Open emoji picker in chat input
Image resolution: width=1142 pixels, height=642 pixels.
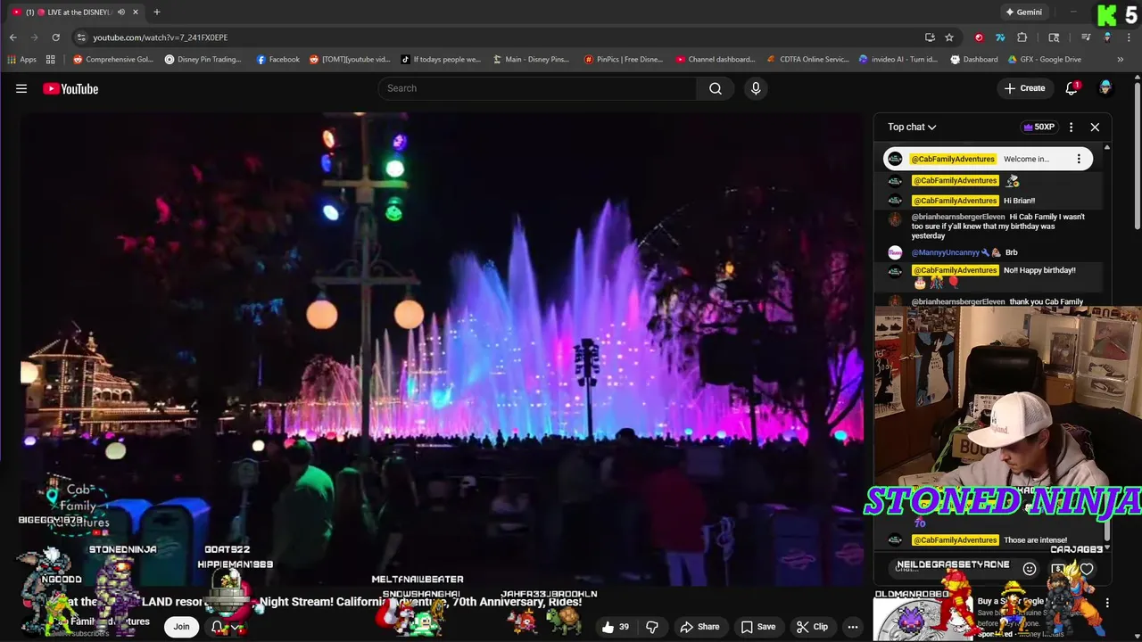tap(1030, 569)
